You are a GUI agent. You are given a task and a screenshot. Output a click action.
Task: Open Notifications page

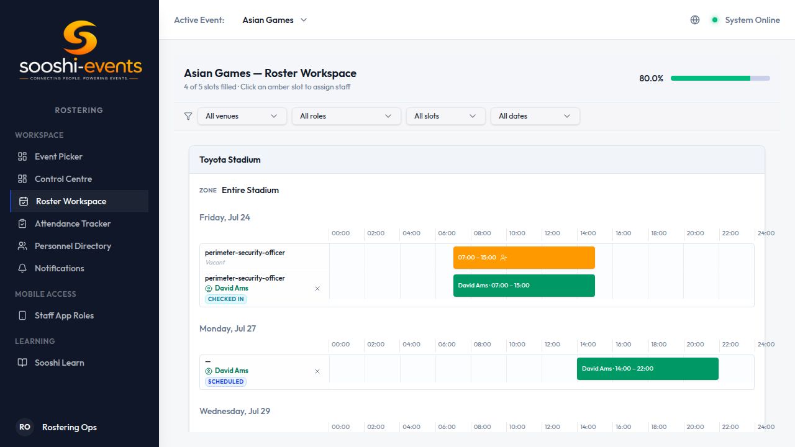79,268
